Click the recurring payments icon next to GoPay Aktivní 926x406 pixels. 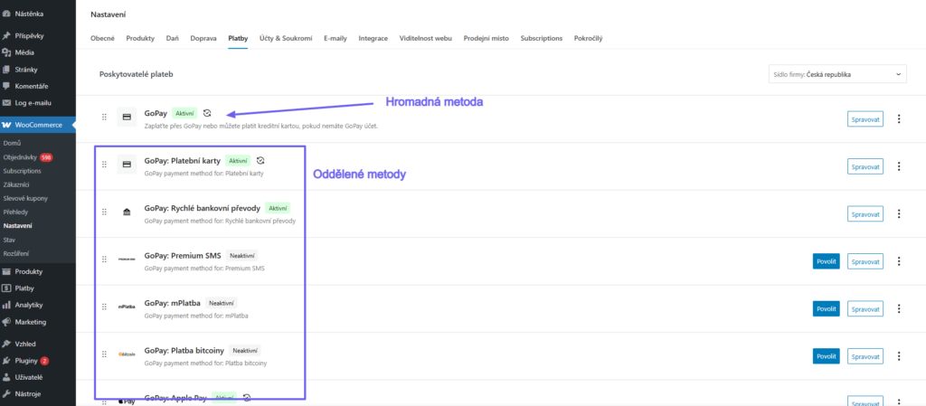click(207, 113)
